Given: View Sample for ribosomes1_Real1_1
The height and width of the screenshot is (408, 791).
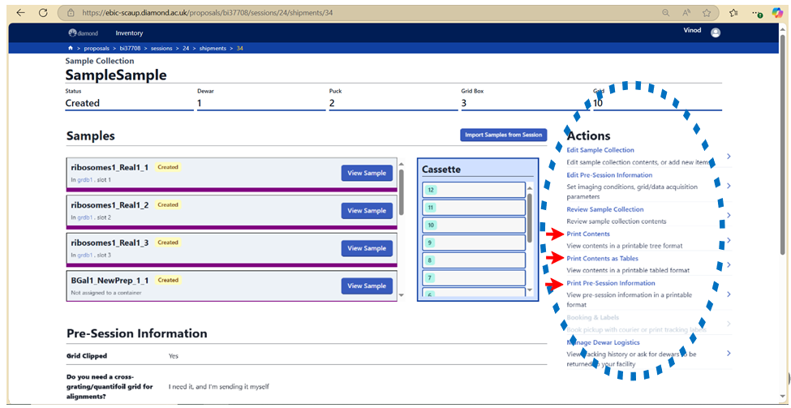Looking at the screenshot, I should 367,173.
